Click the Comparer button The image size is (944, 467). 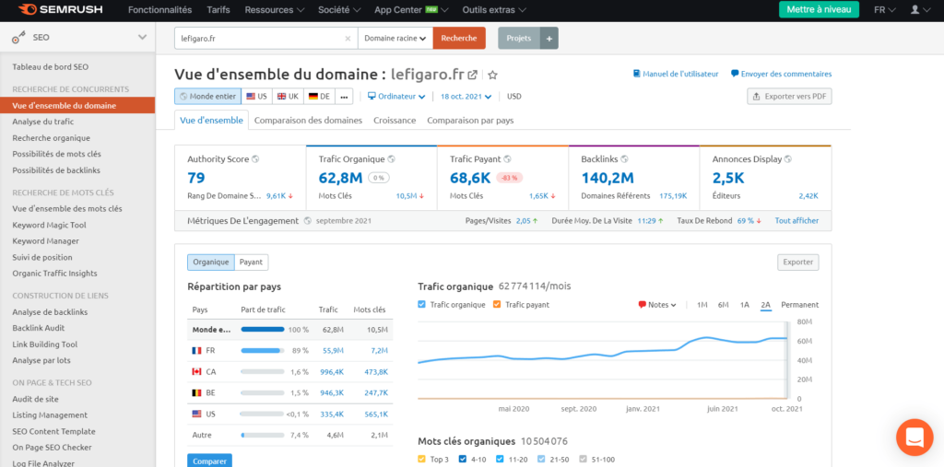tap(209, 461)
